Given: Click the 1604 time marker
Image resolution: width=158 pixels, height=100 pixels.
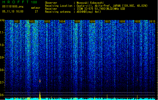Looking at the screenshot, I should tap(62, 21).
